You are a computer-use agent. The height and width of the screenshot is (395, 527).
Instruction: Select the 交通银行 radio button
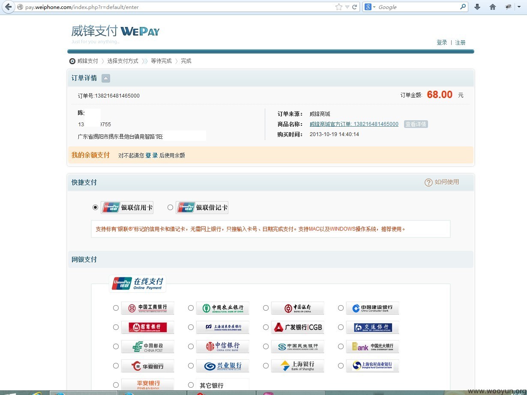tap(341, 327)
